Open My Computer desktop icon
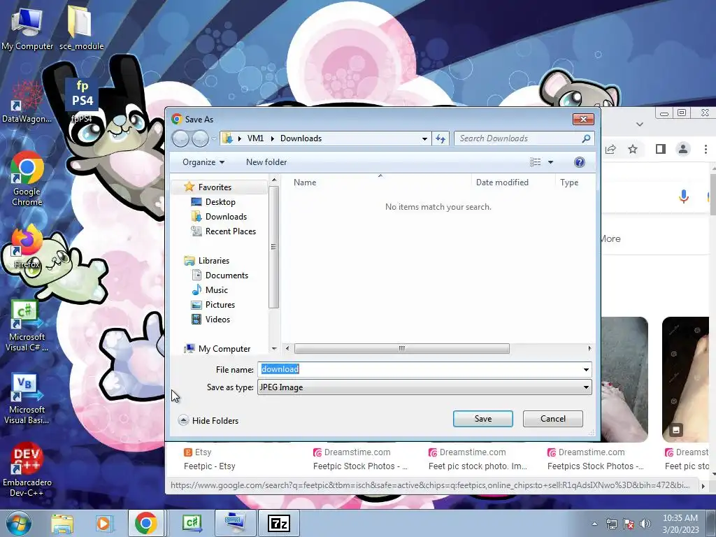Image resolution: width=716 pixels, height=537 pixels. [x=27, y=29]
